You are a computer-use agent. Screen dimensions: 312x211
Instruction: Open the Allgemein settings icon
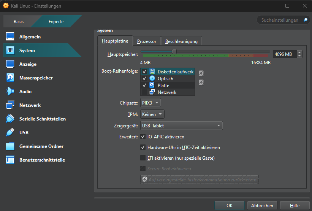pyautogui.click(x=10, y=37)
